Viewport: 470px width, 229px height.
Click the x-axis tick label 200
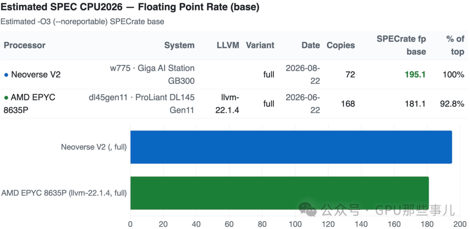(460, 224)
